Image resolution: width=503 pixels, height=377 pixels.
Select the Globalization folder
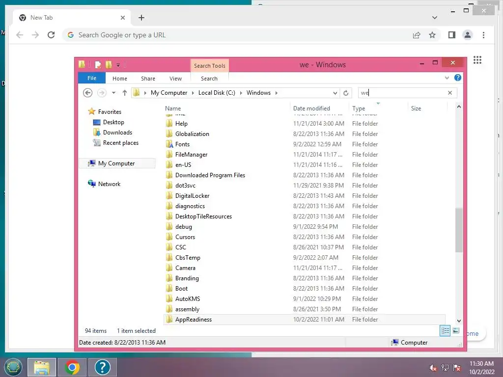(x=192, y=134)
